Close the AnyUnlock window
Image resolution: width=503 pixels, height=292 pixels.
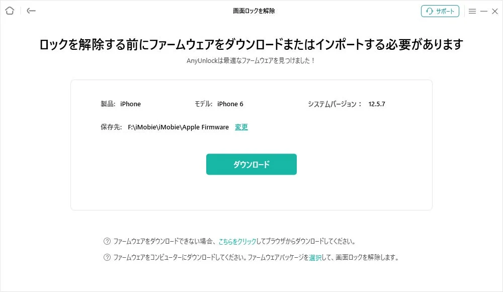click(495, 11)
